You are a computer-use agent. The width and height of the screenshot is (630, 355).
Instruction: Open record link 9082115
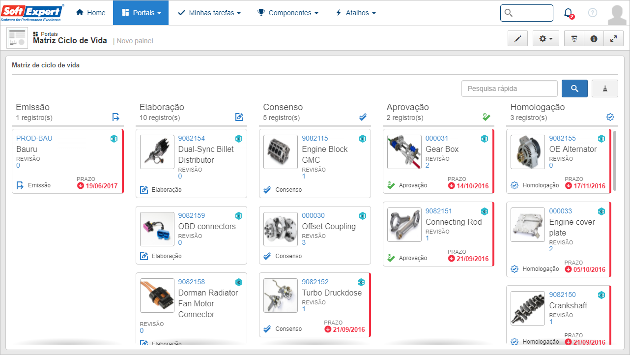(x=315, y=138)
